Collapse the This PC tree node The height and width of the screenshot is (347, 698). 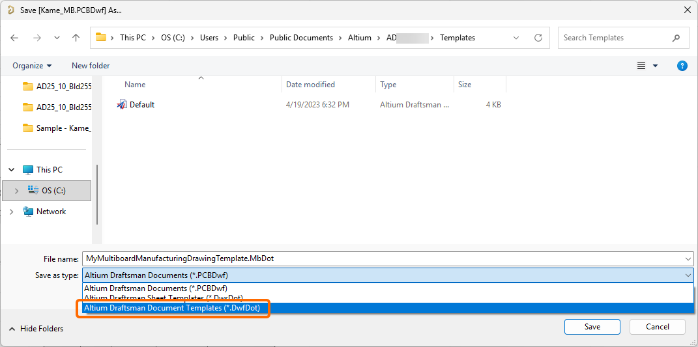(x=11, y=170)
